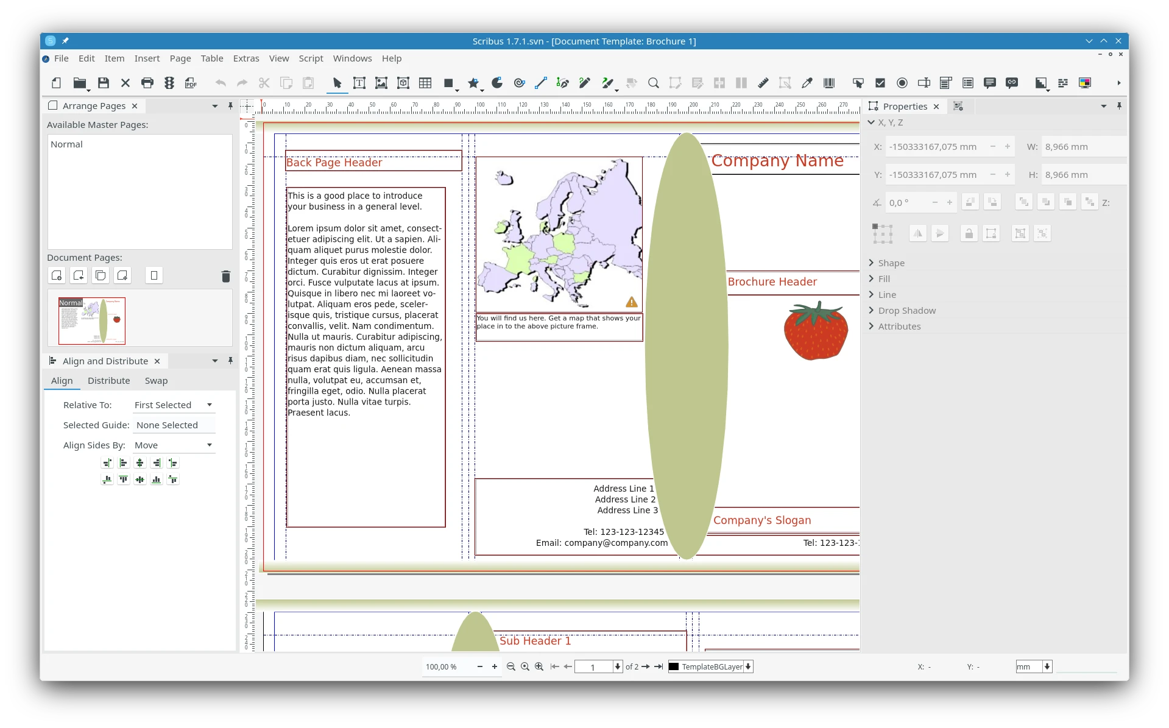This screenshot has width=1169, height=728.
Task: Choose the Bezier Curve pen tool
Action: click(x=562, y=83)
